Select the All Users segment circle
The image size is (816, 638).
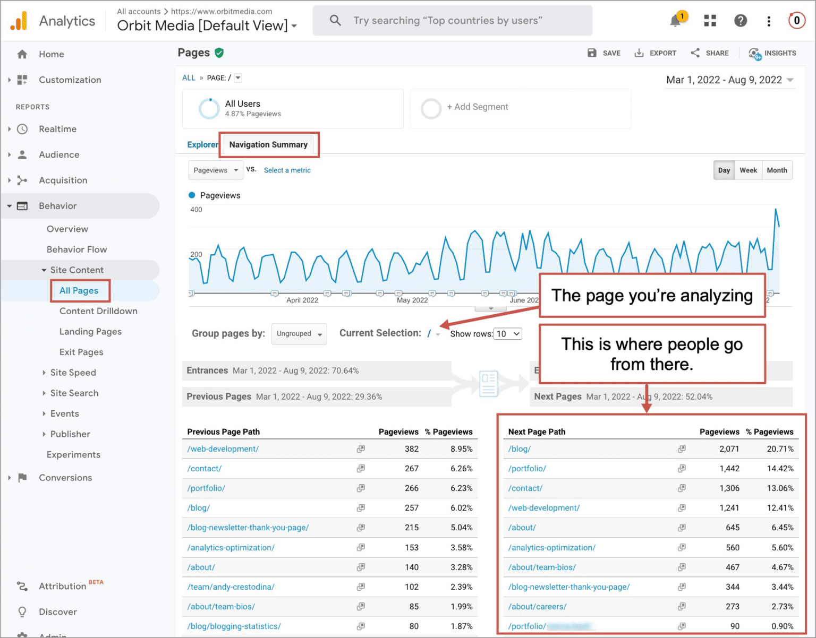coord(209,108)
